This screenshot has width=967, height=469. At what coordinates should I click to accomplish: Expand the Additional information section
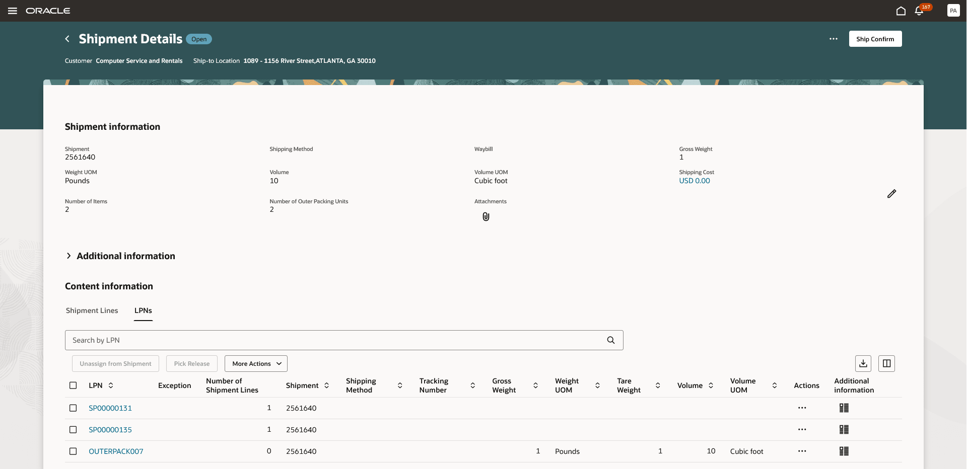point(68,256)
